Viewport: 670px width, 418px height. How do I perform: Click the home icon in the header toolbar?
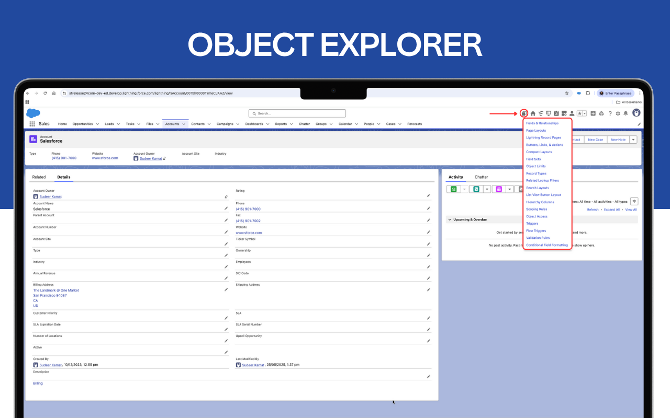pos(533,113)
